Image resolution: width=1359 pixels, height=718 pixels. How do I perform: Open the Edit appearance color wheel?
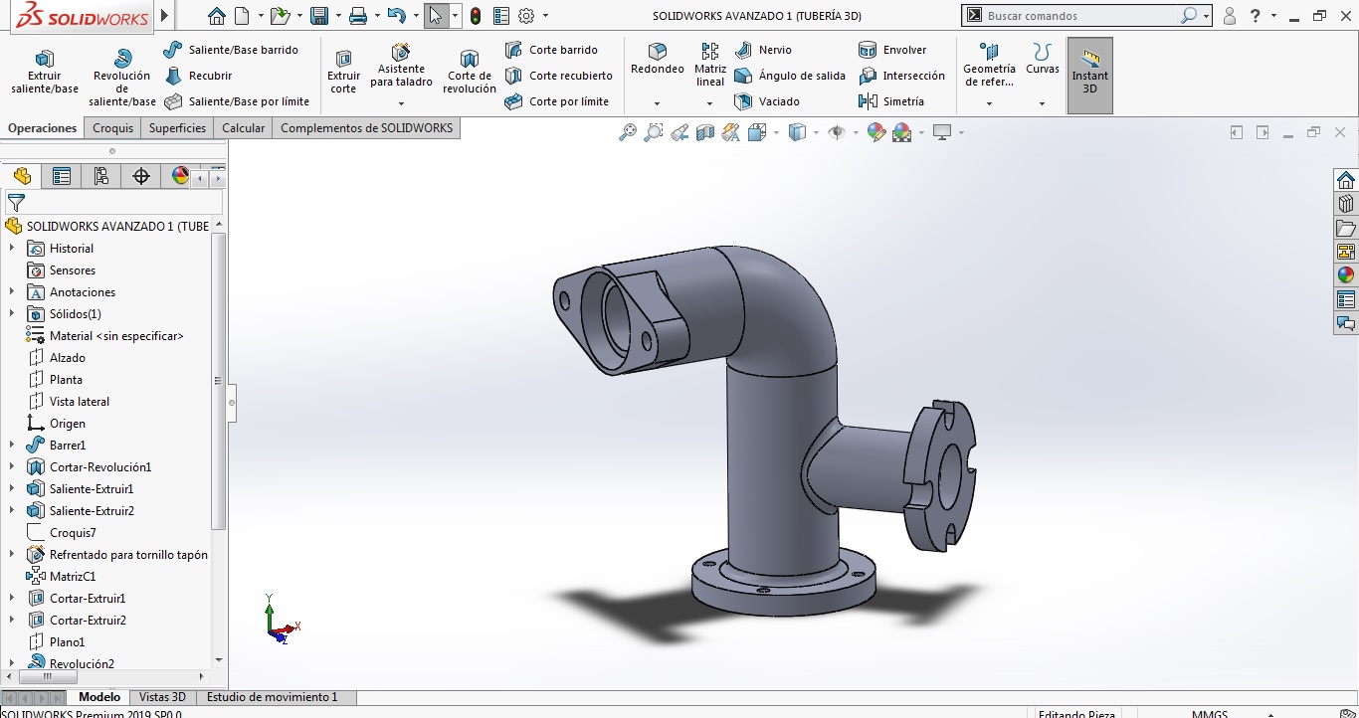[875, 132]
